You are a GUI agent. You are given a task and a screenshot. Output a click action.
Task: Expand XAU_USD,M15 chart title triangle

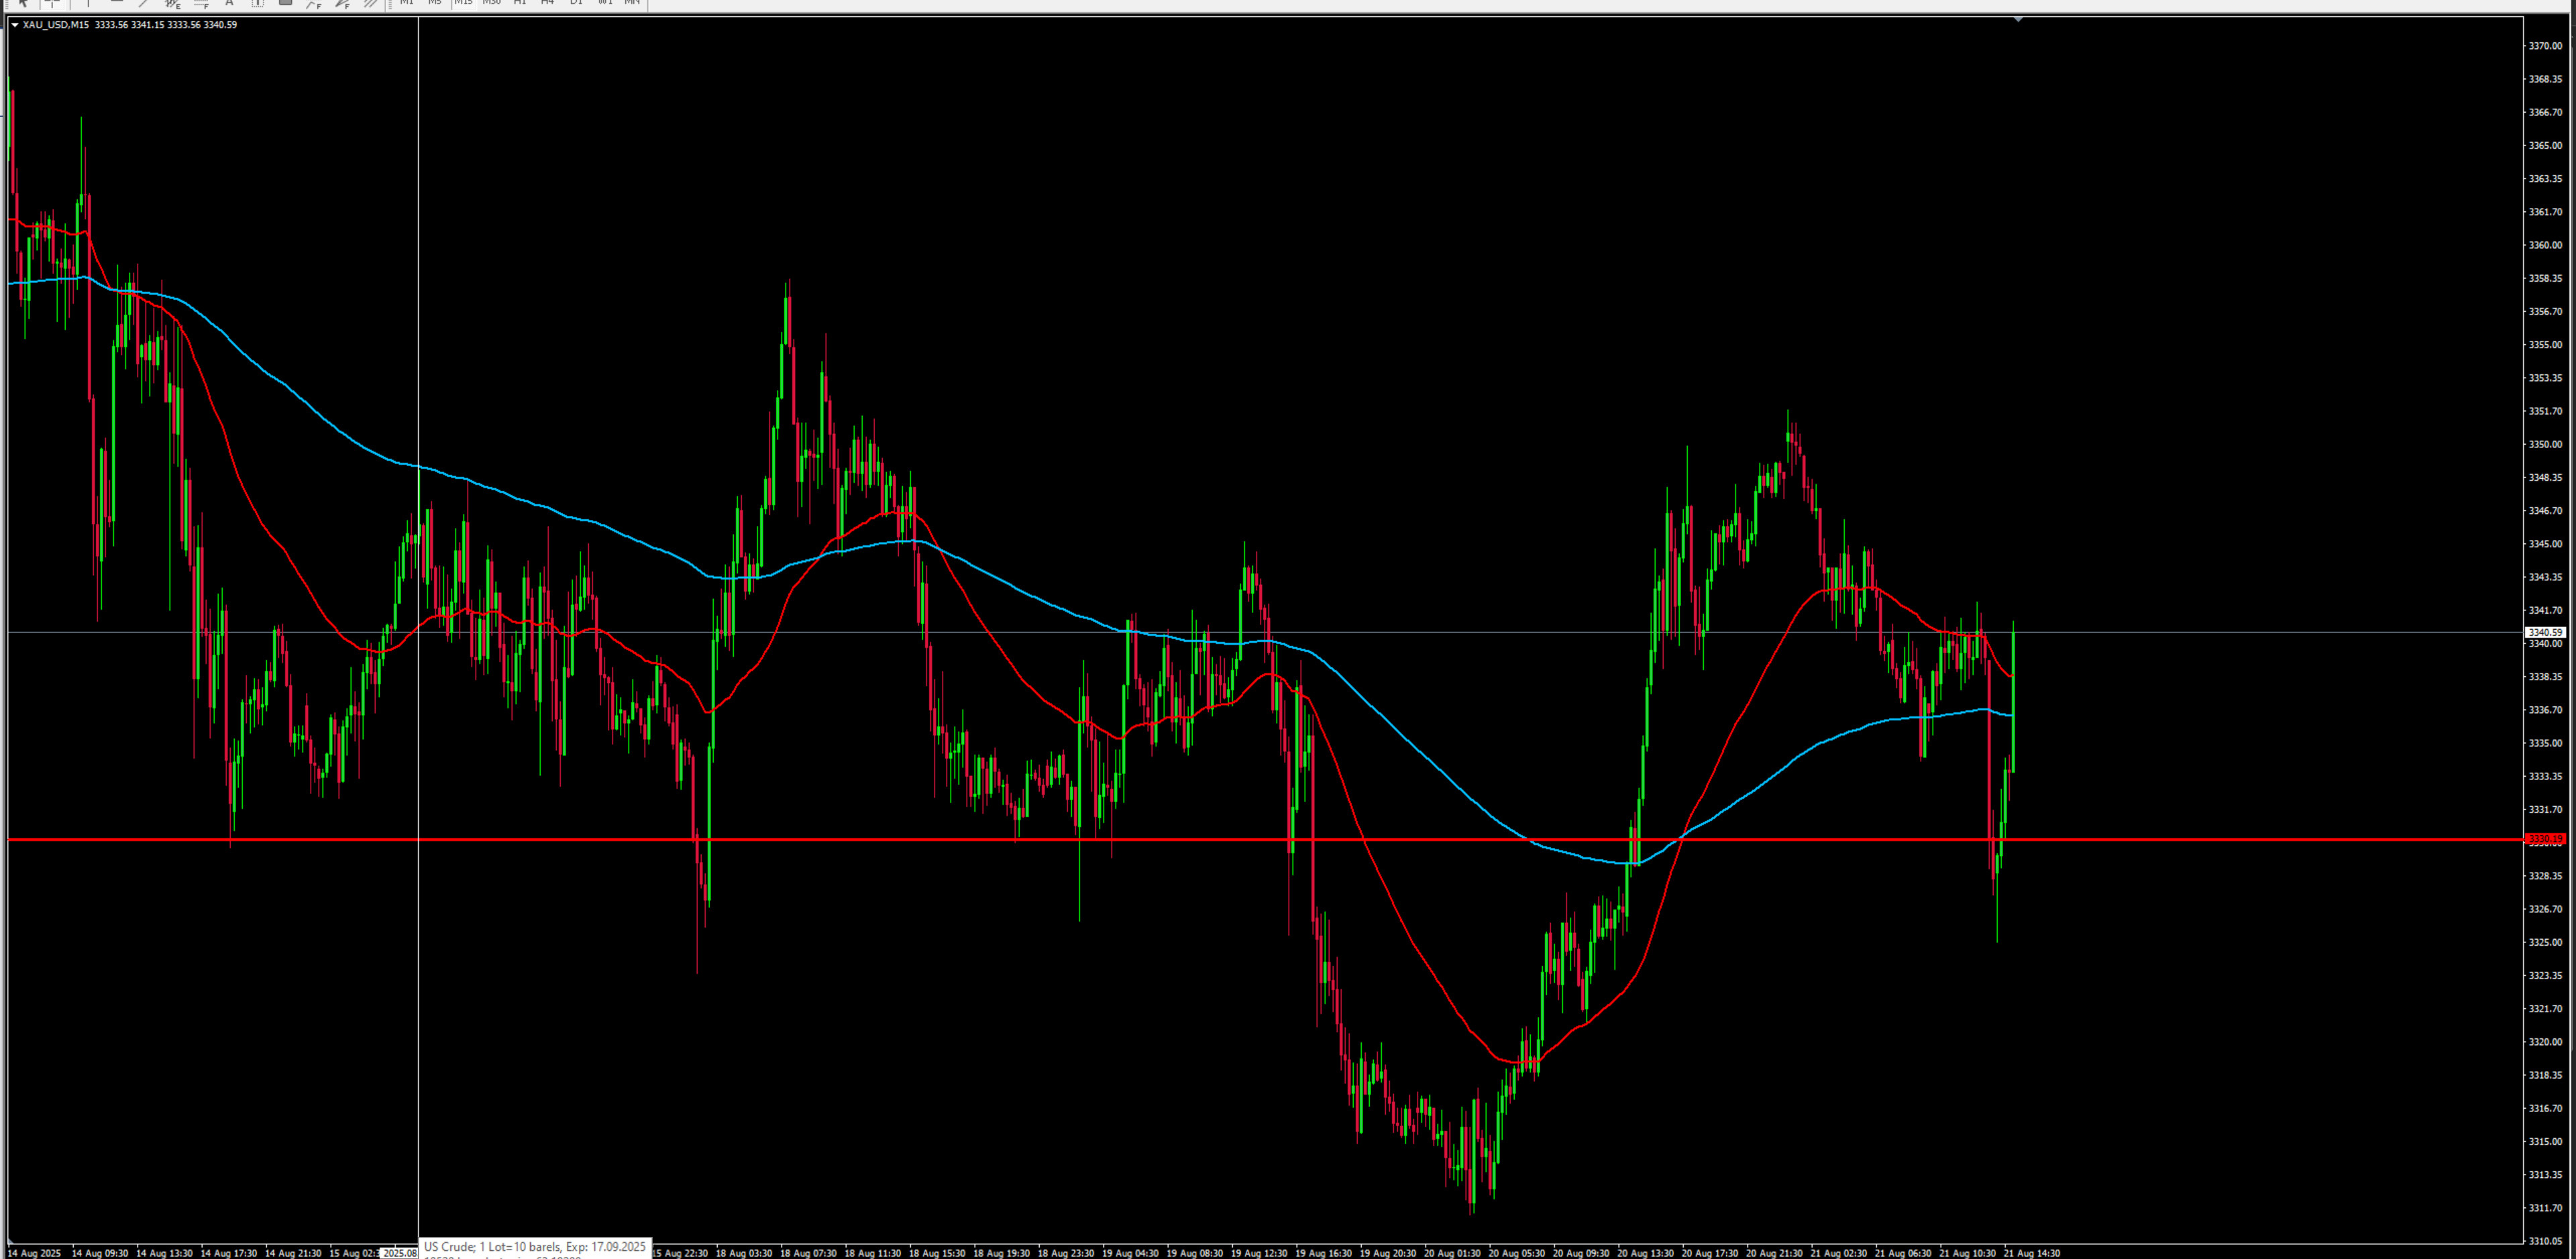(14, 25)
